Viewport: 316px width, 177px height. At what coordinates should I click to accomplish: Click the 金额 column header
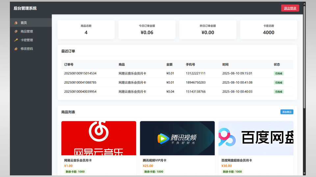click(169, 65)
